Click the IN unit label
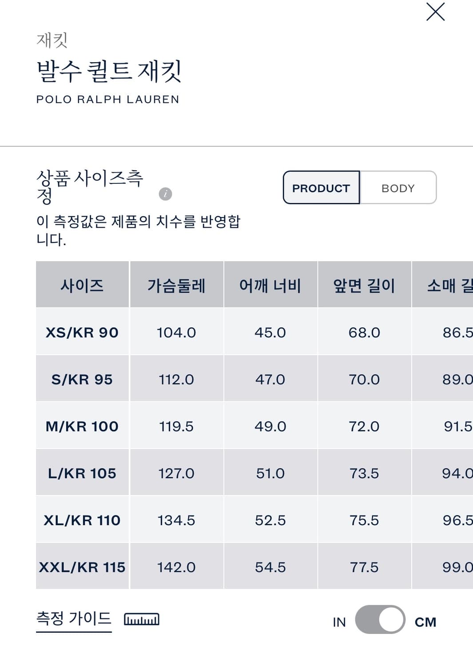Image resolution: width=473 pixels, height=666 pixels. tap(339, 622)
